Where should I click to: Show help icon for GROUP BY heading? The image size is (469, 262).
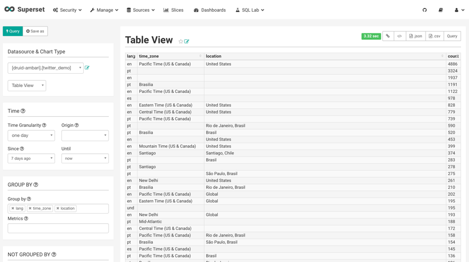[x=36, y=185]
